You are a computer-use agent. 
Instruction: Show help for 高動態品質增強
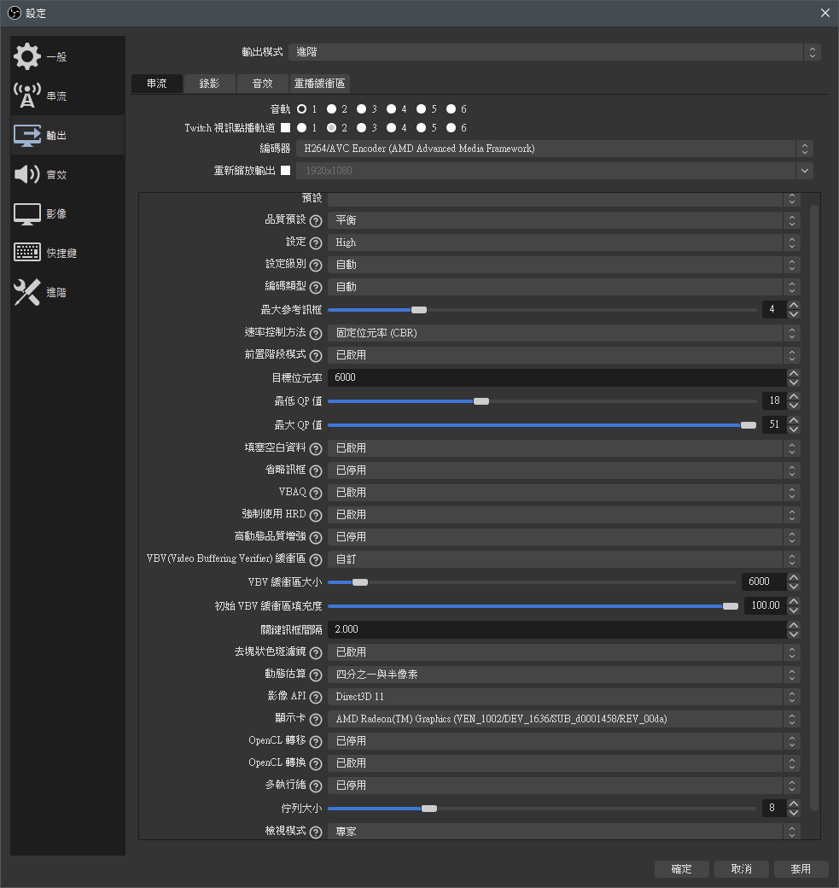pyautogui.click(x=316, y=537)
